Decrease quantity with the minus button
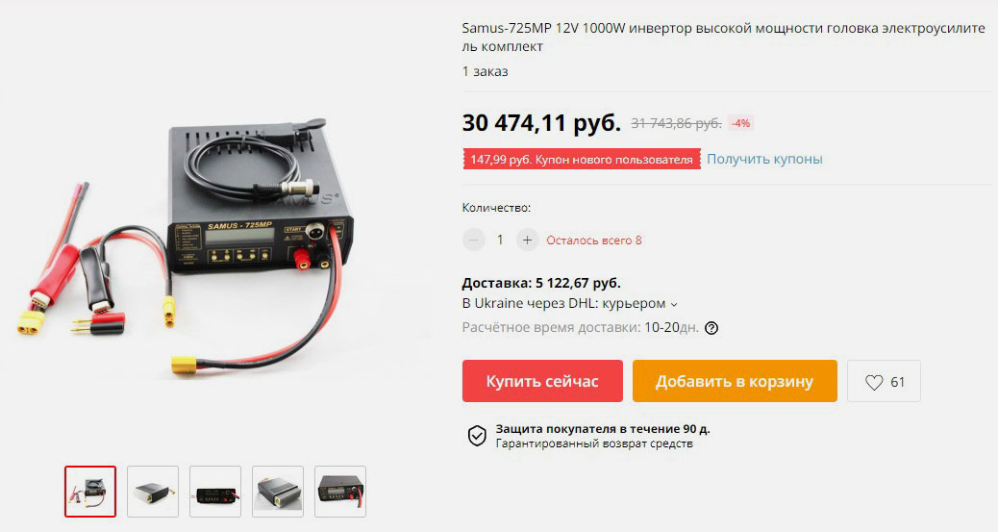This screenshot has height=532, width=998. [474, 241]
